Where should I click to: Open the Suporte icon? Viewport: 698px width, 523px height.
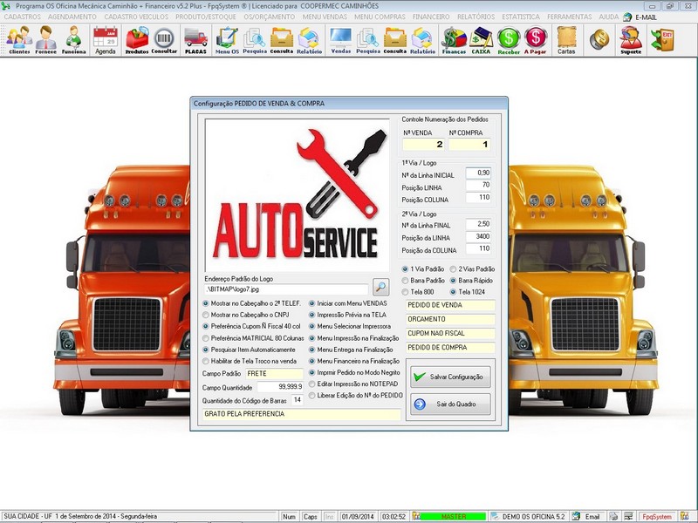(631, 40)
